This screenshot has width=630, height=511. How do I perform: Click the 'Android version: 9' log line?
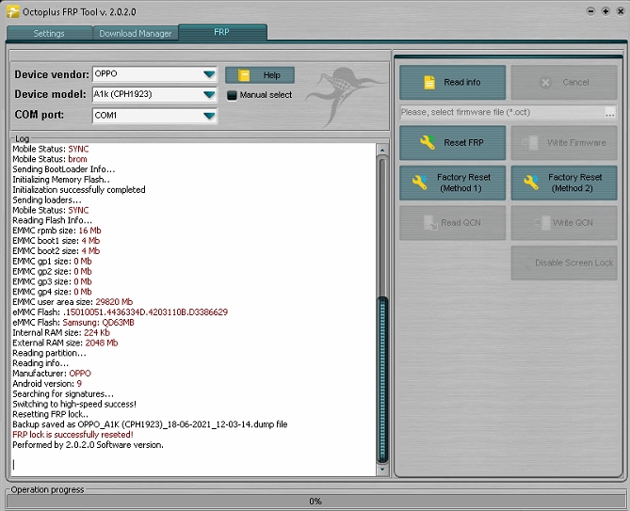click(x=47, y=383)
